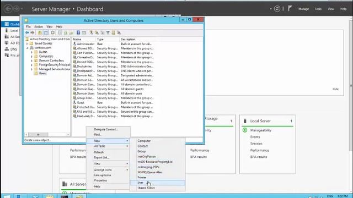Click the Find objects toolbar icon
353x198 pixels.
coord(113,33)
